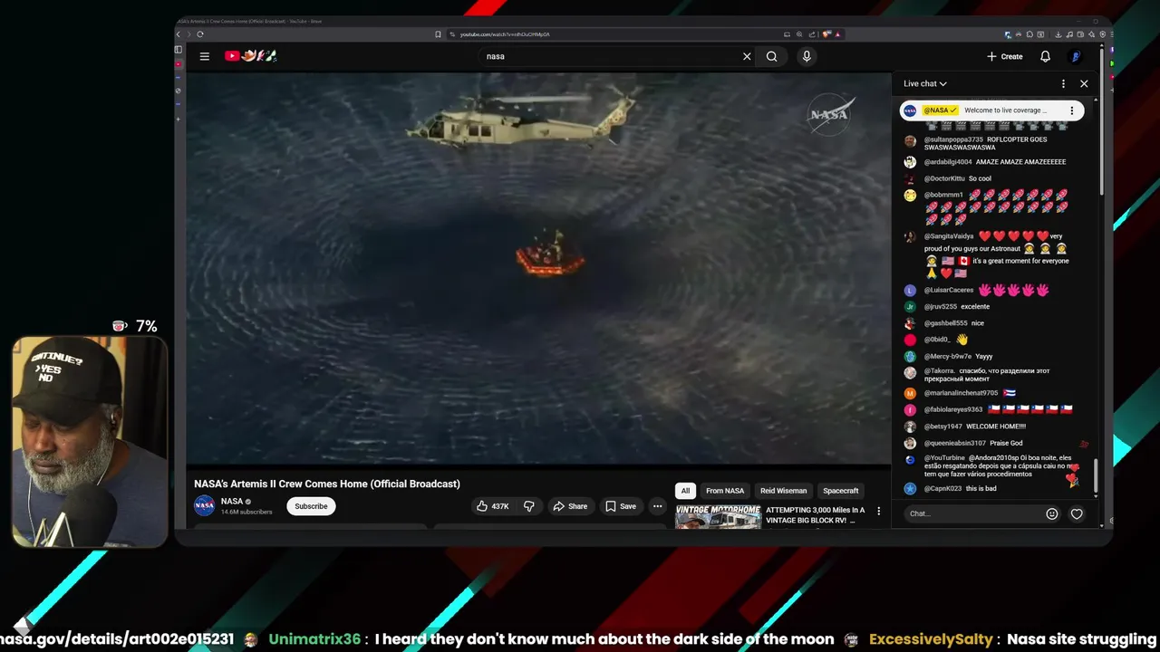Viewport: 1160px width, 652px height.
Task: Open the Vintage Motorhome video thumbnail
Action: 718,516
